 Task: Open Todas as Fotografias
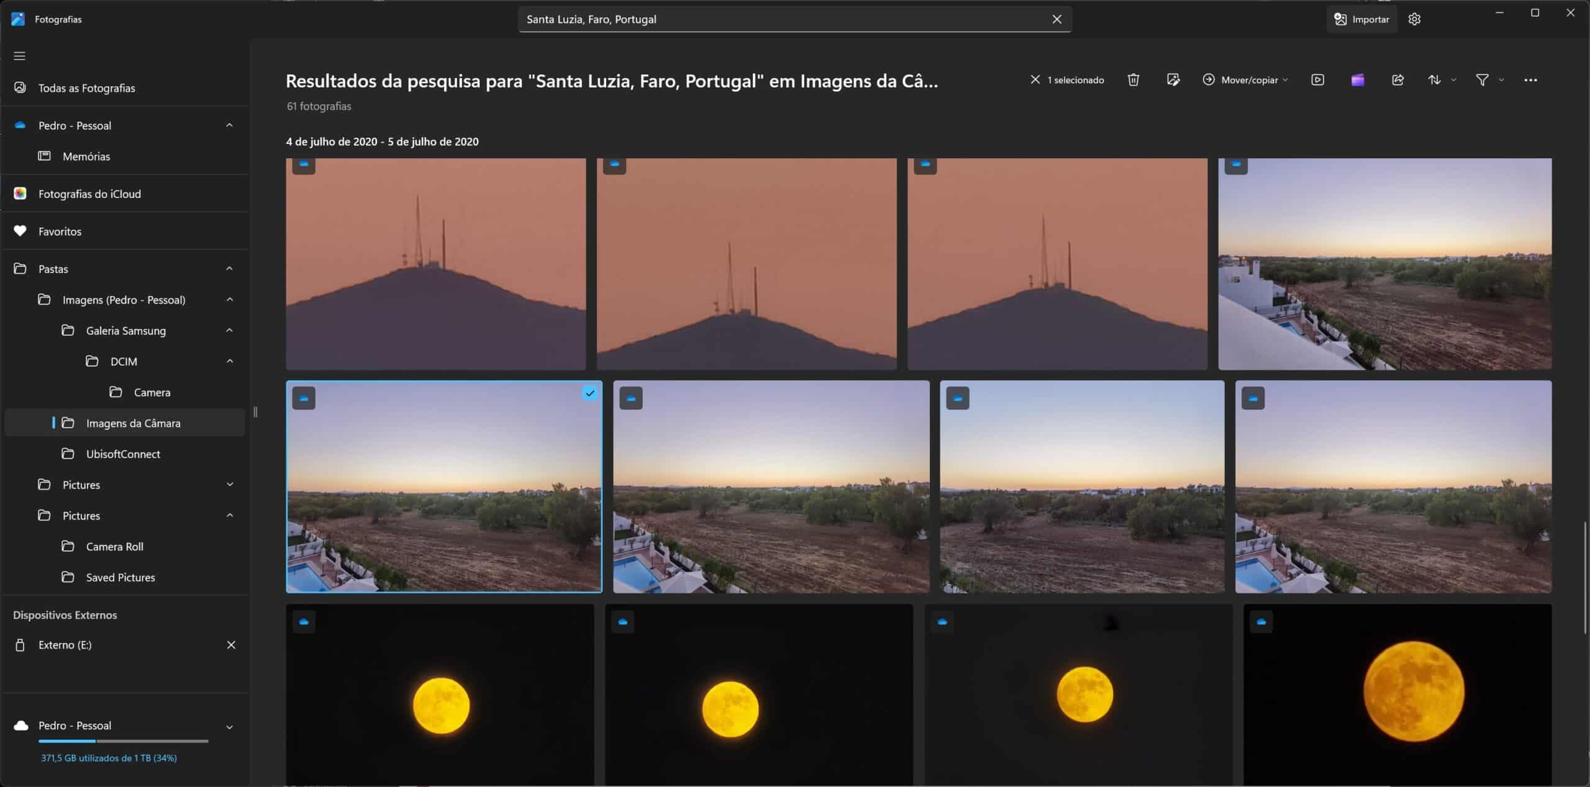[86, 88]
